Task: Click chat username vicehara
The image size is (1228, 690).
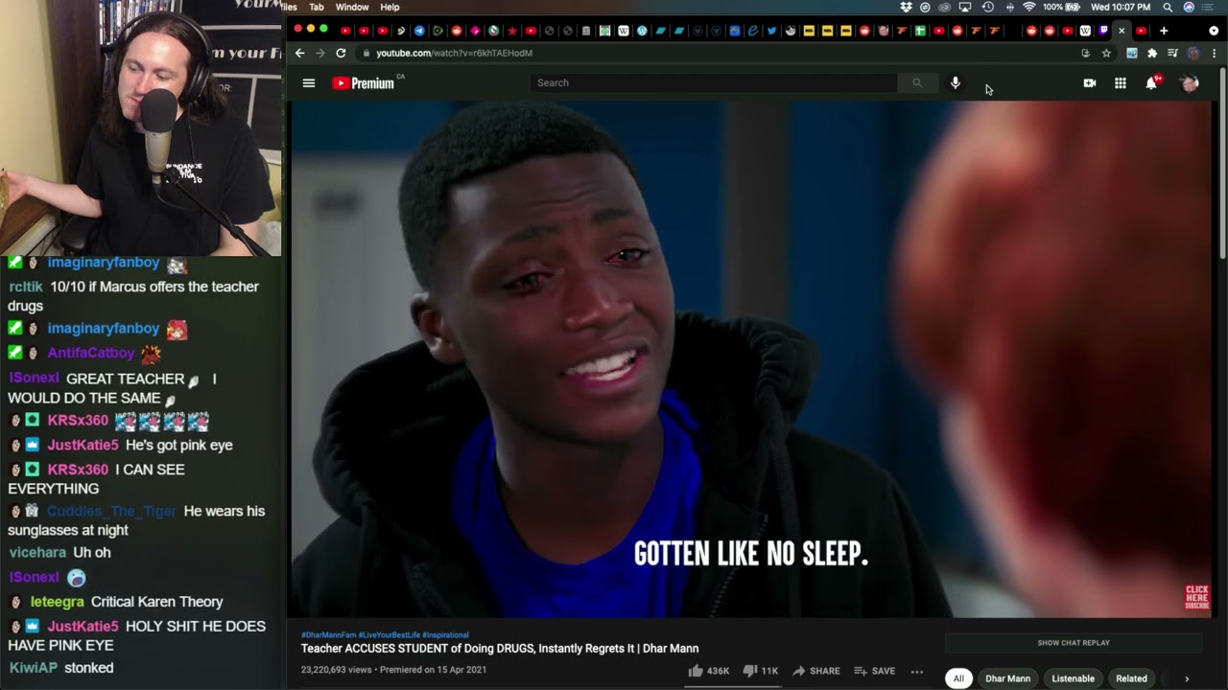Action: 37,553
